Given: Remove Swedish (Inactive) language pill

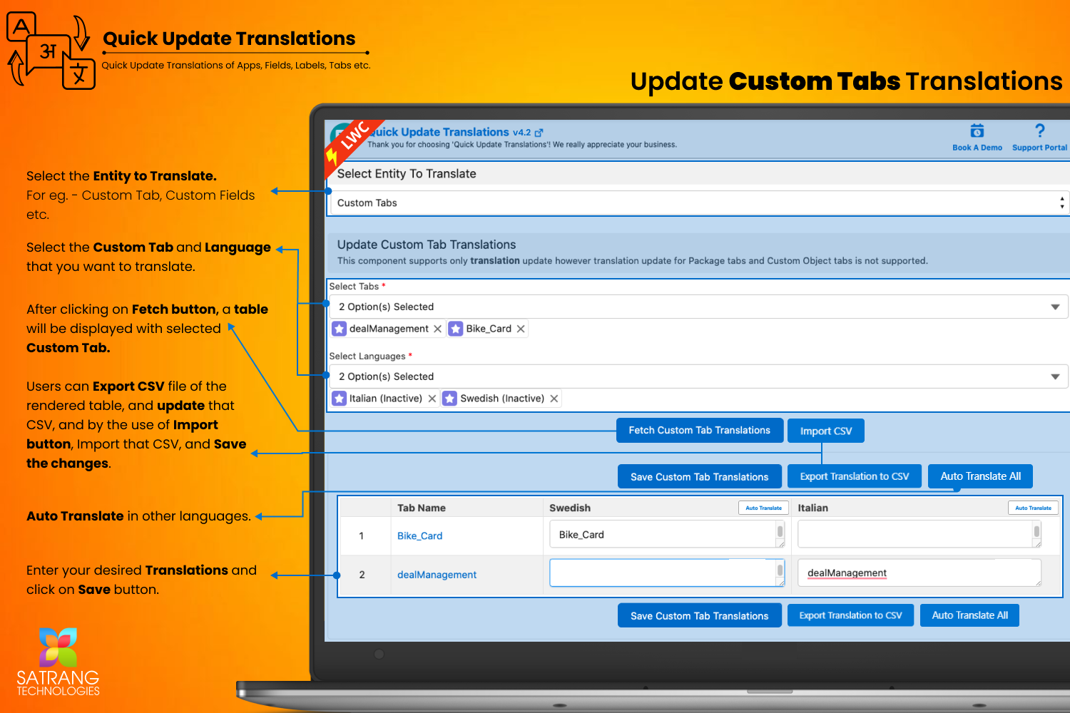Looking at the screenshot, I should [x=554, y=399].
